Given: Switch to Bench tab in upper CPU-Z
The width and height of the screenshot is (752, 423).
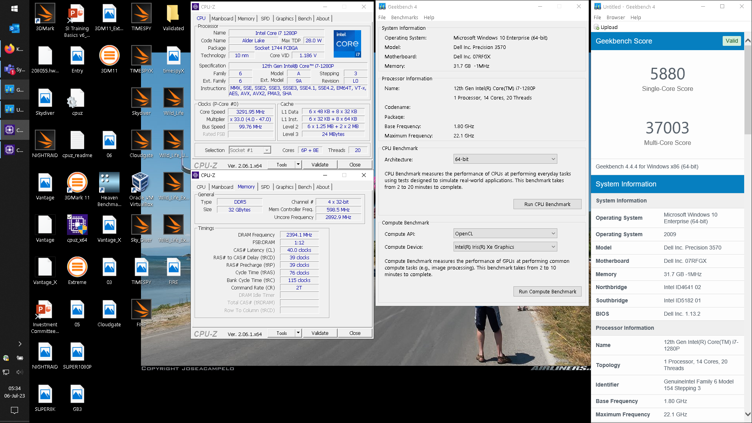Looking at the screenshot, I should [305, 18].
